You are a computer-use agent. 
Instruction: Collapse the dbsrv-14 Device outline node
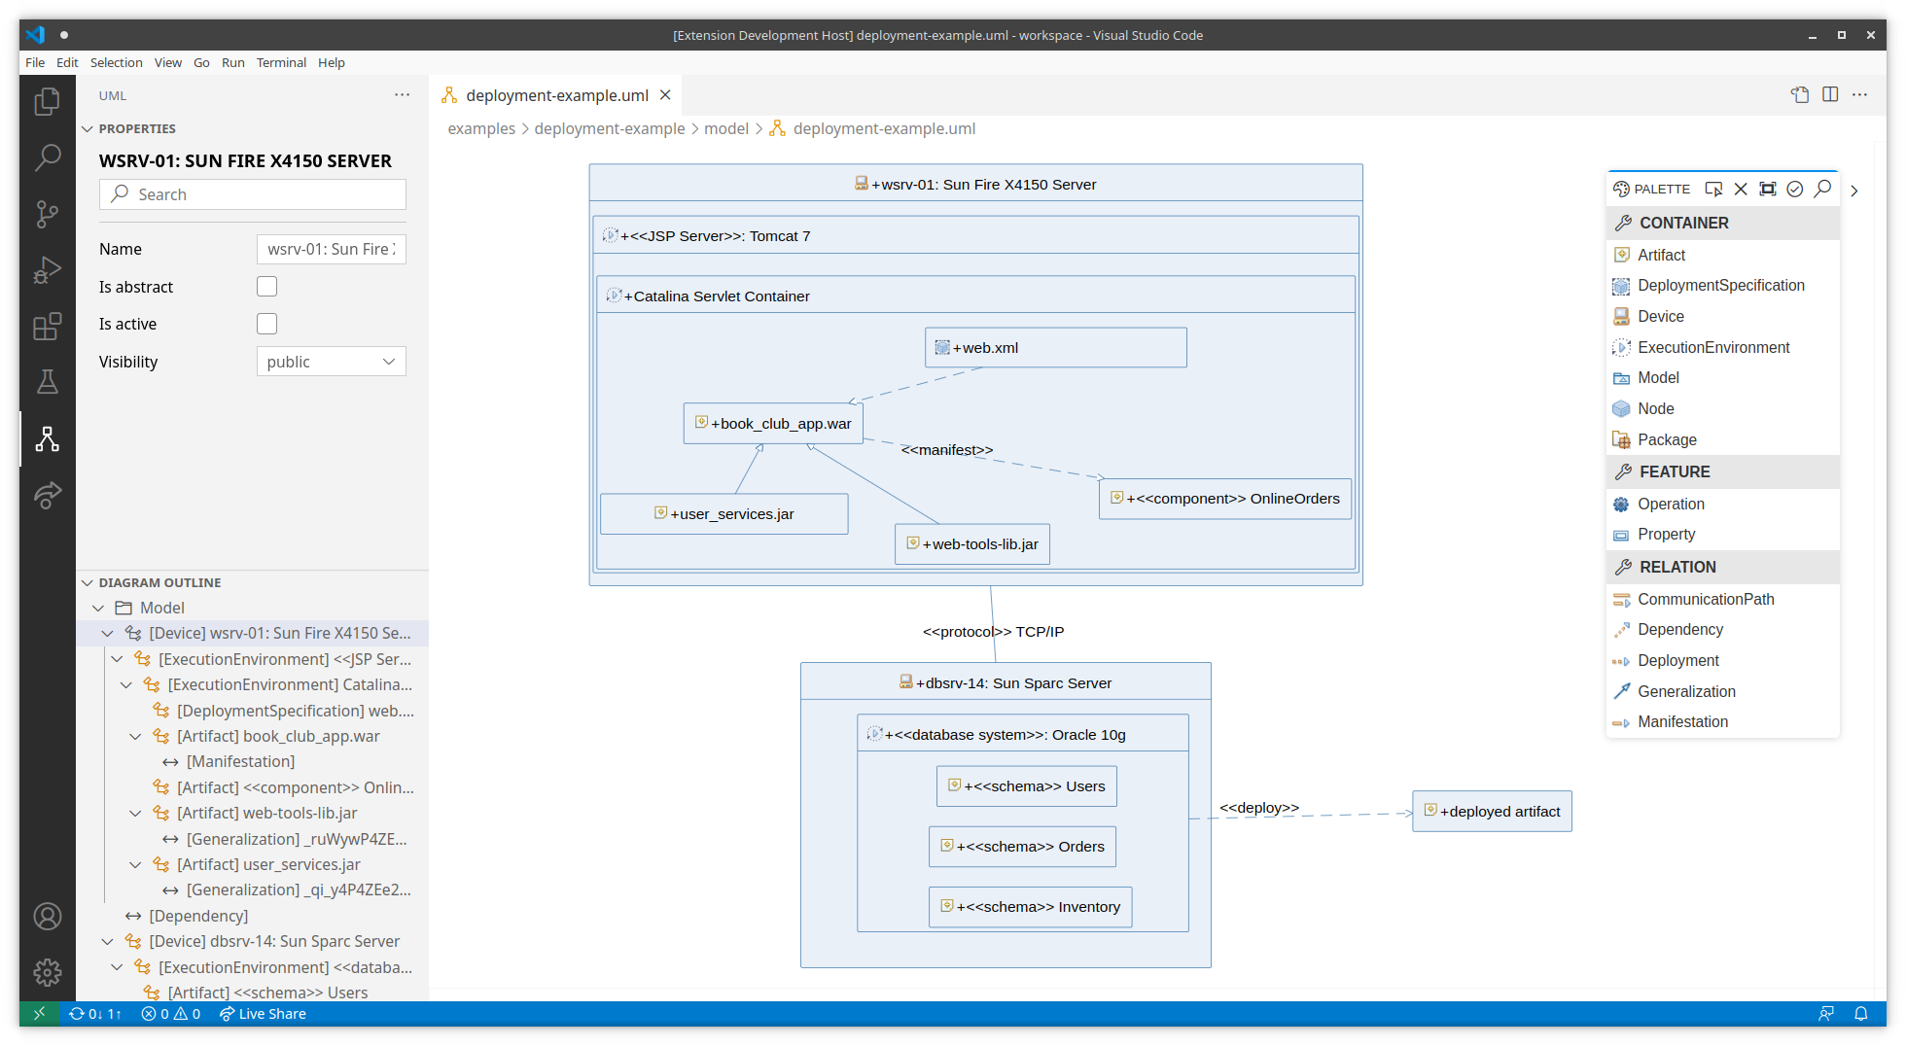click(107, 941)
